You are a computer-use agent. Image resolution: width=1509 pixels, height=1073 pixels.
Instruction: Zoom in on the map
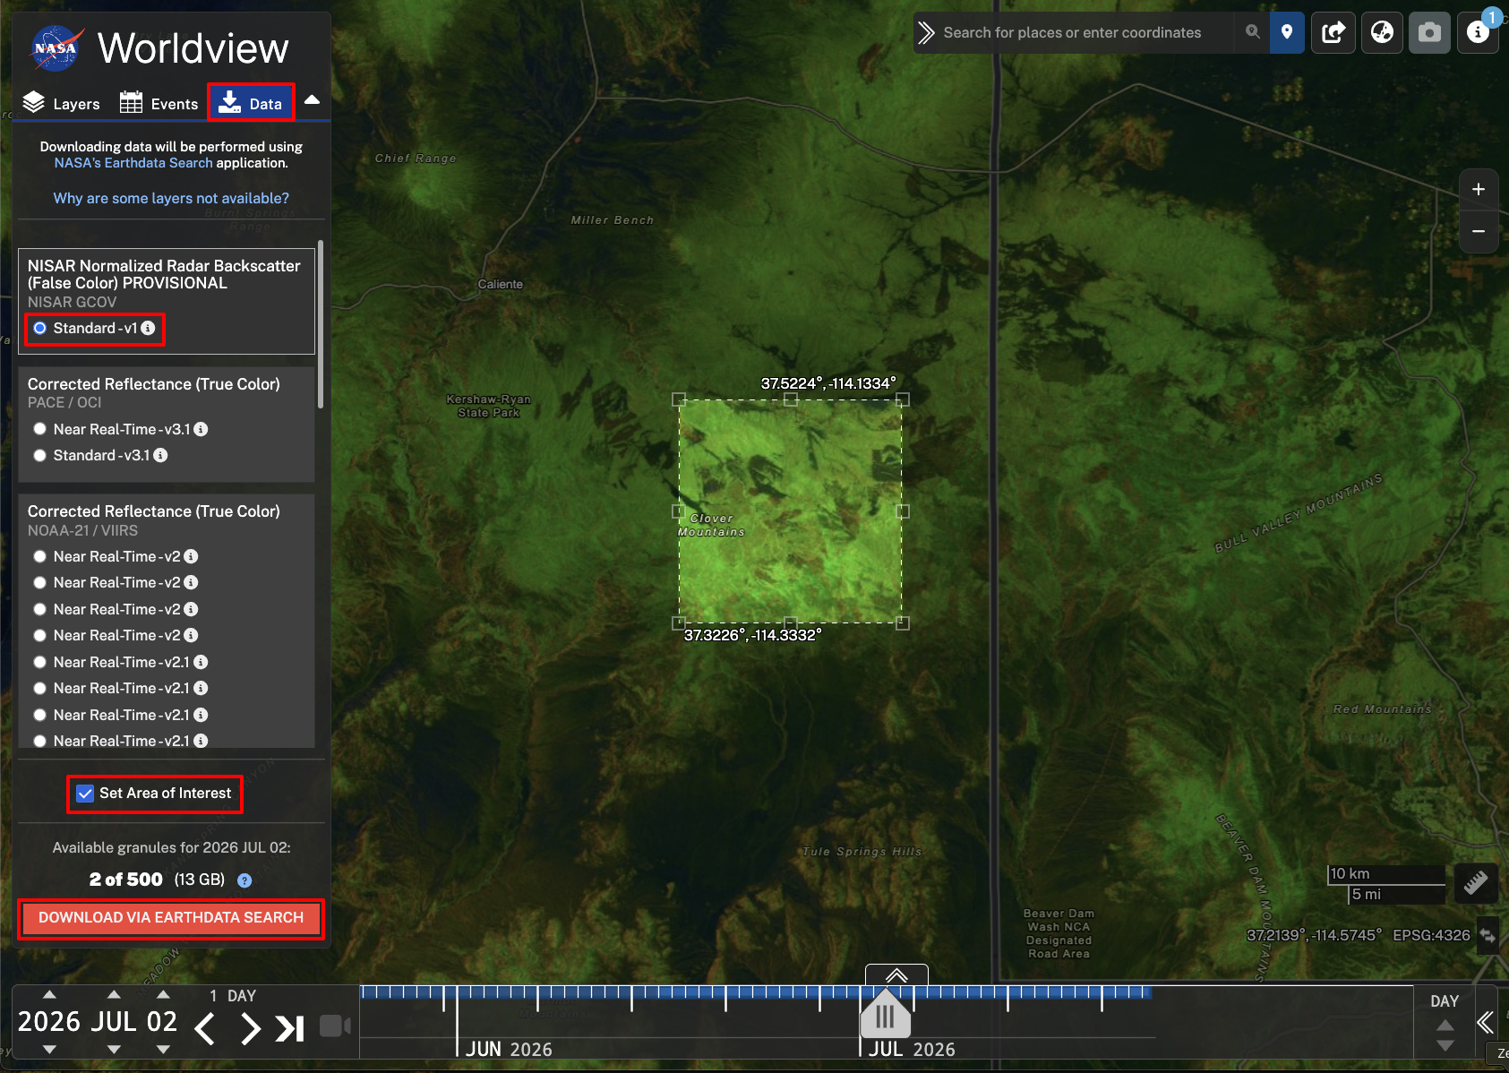click(x=1479, y=189)
